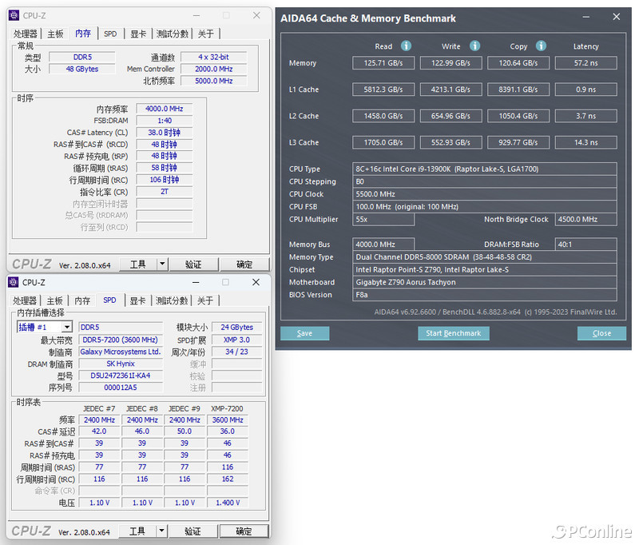Open the 显卡 tab in lower CPU-Z window
The image size is (639, 545).
pos(138,300)
